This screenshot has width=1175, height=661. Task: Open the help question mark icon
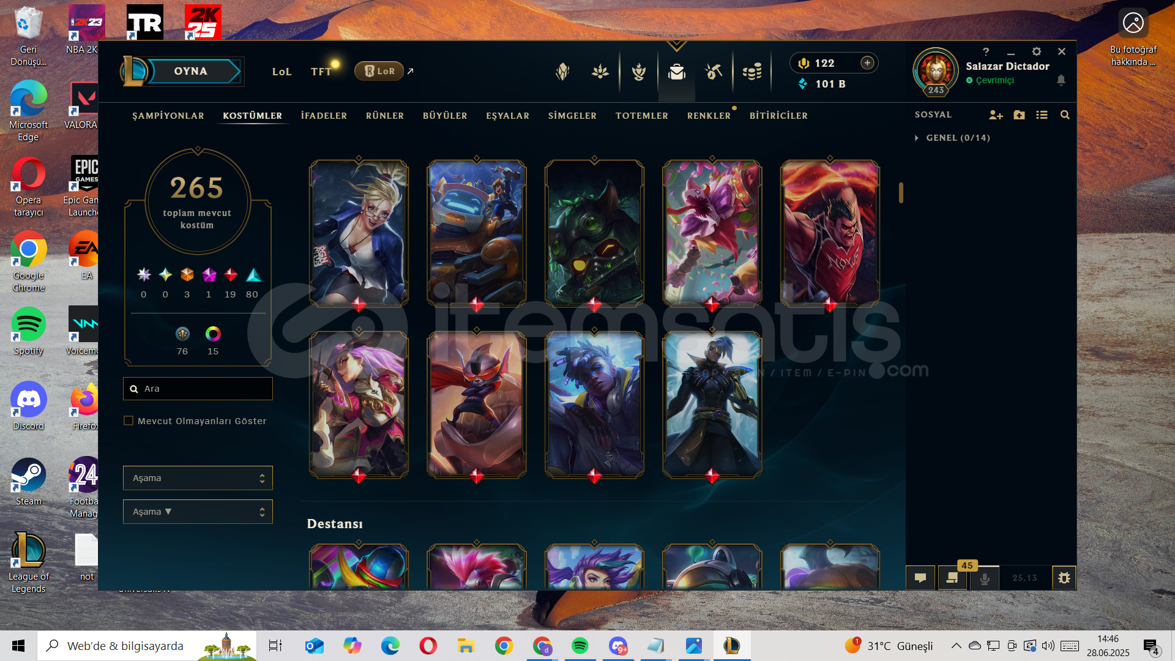point(986,51)
